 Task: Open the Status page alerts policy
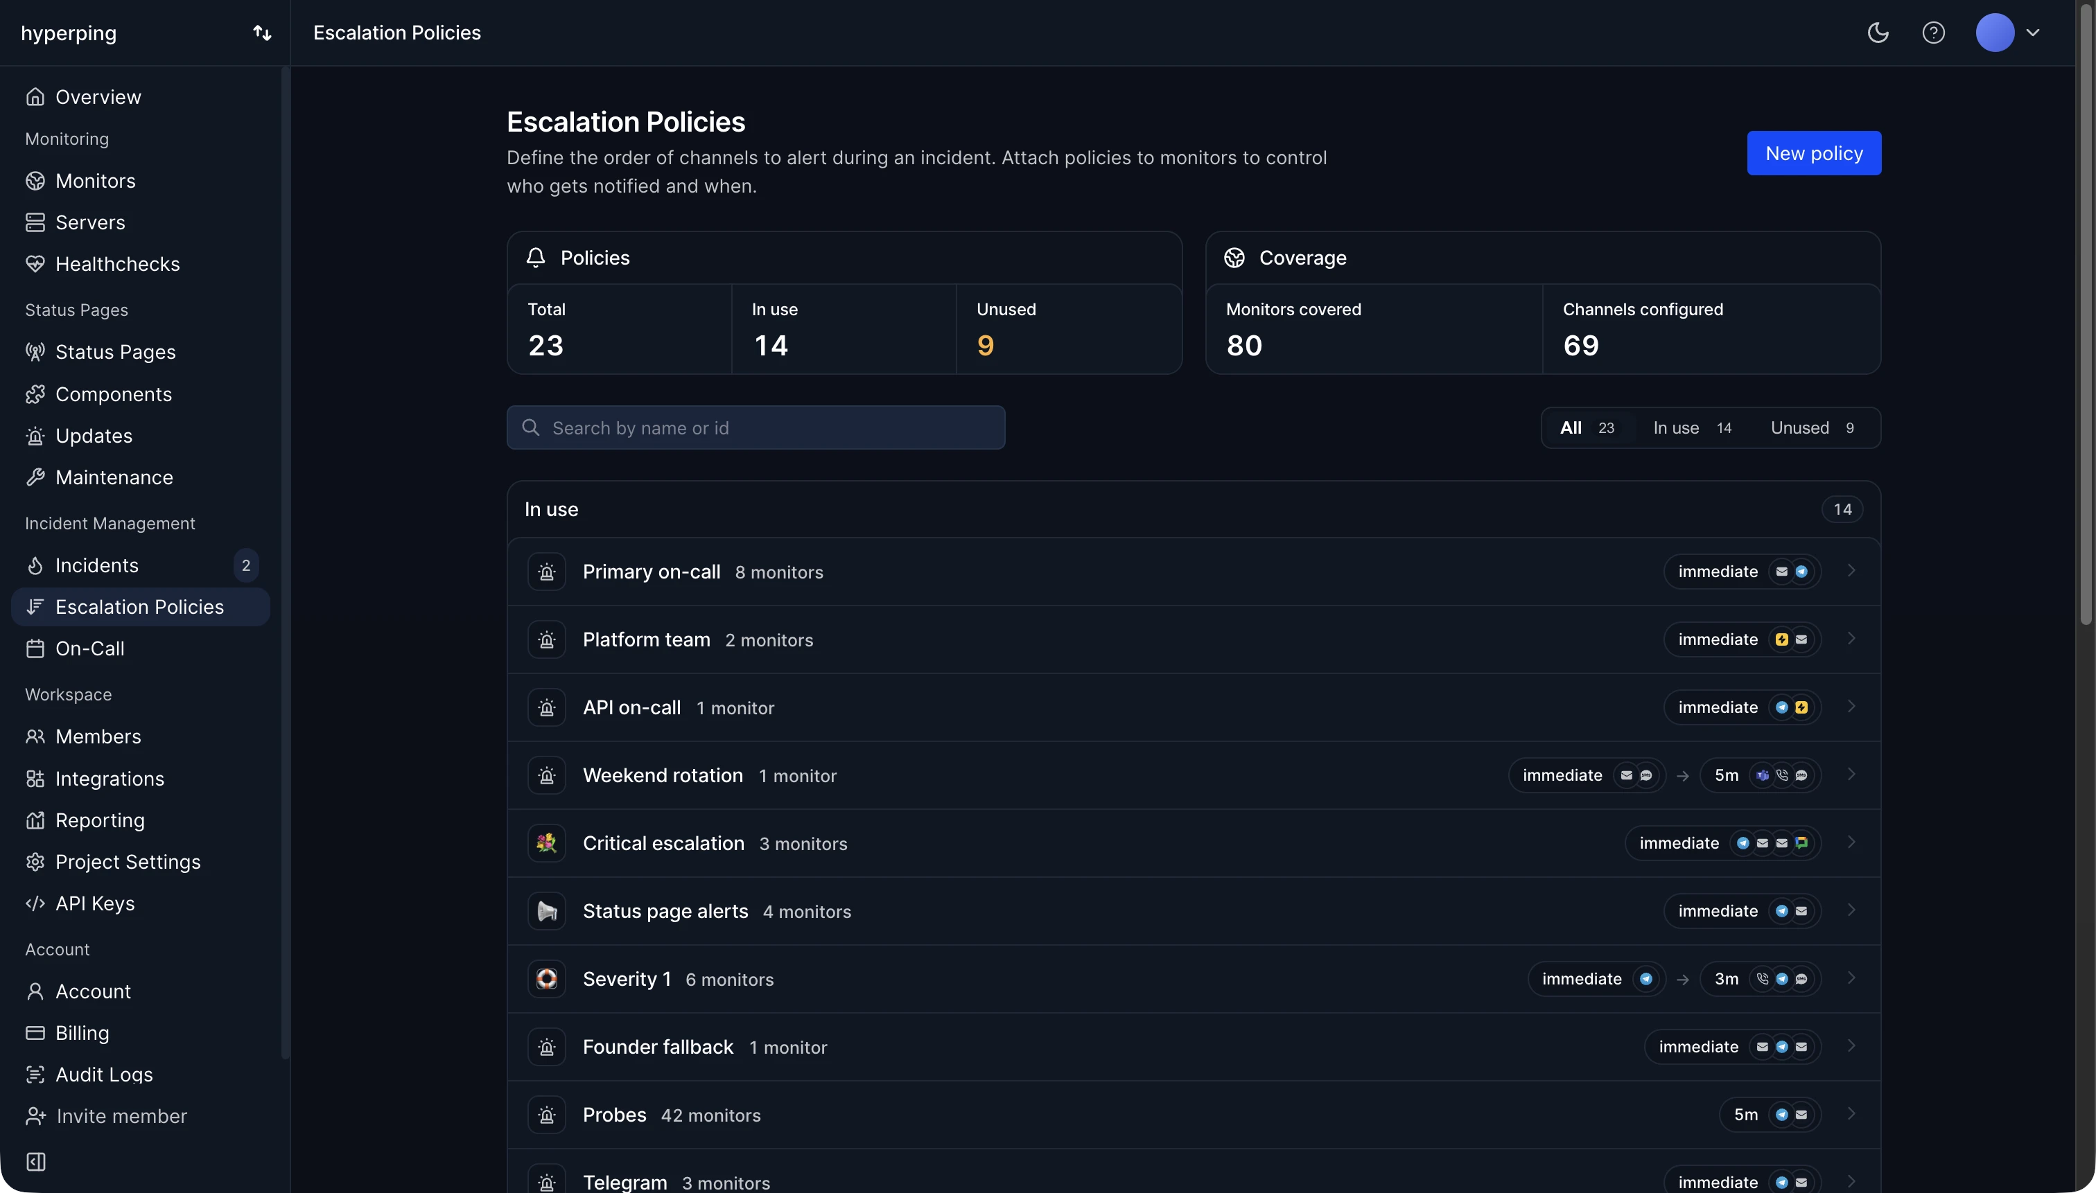point(1194,911)
